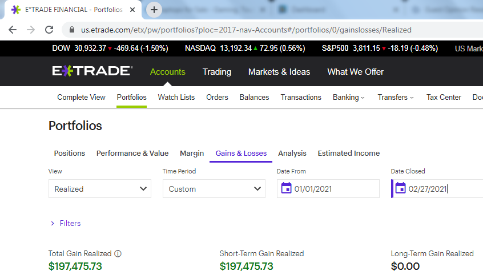
Task: Open the View dropdown showing Realized
Action: (x=100, y=189)
